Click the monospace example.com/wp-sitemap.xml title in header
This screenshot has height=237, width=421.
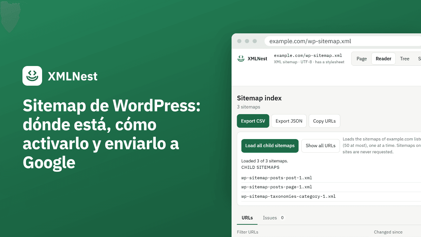(308, 55)
